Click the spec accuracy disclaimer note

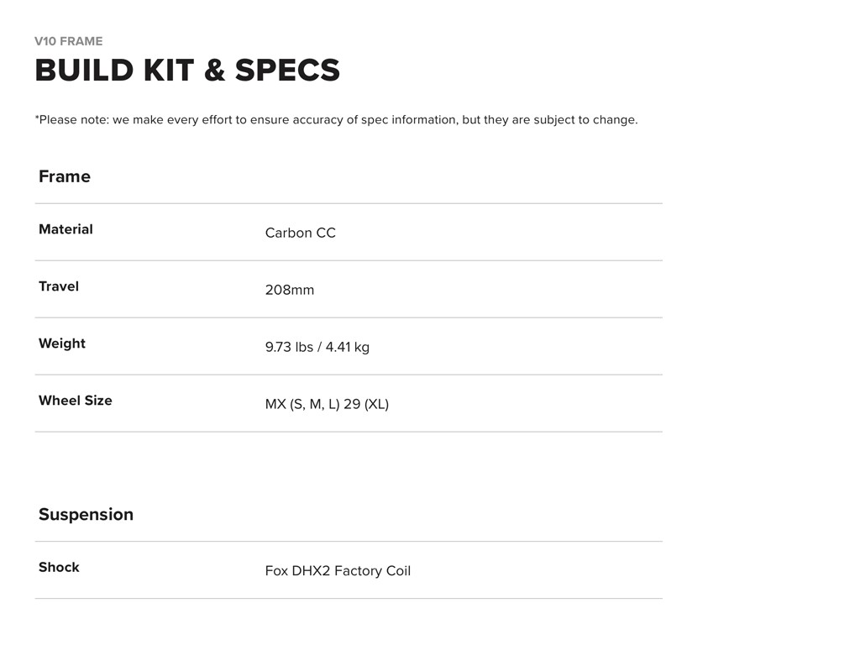point(336,119)
